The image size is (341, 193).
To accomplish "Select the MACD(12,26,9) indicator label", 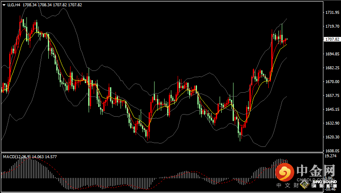I will (x=17, y=156).
